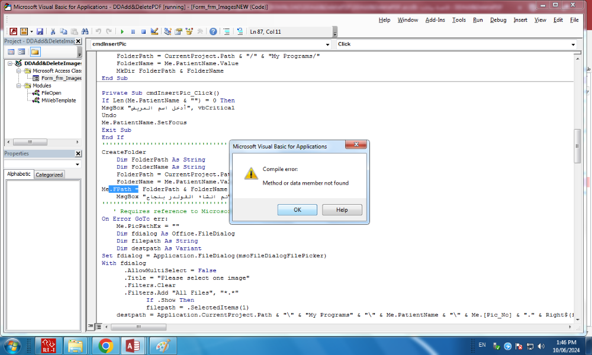Click the volume speaker icon in system tray
Image resolution: width=592 pixels, height=355 pixels.
coord(542,346)
